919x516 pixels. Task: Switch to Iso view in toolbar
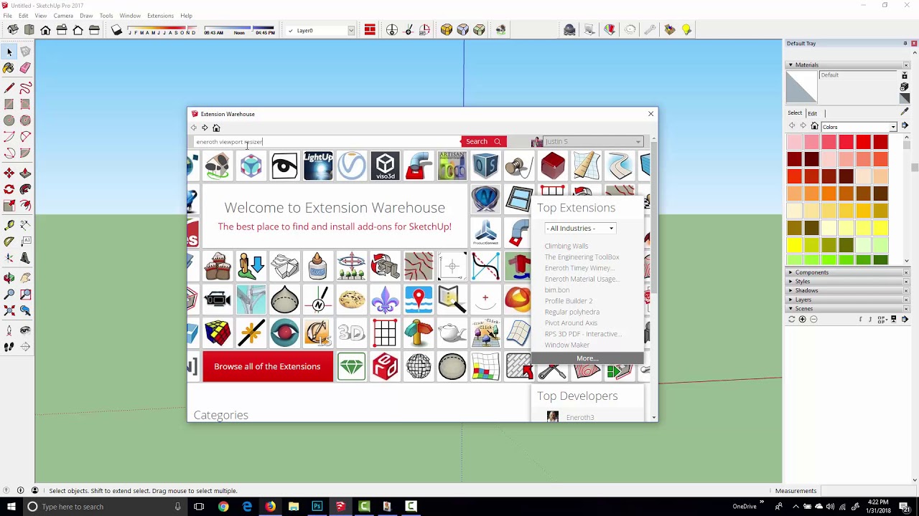coord(13,30)
